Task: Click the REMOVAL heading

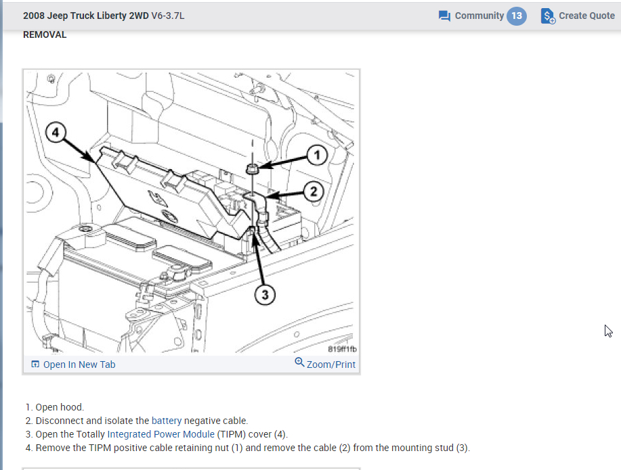Action: [x=45, y=34]
